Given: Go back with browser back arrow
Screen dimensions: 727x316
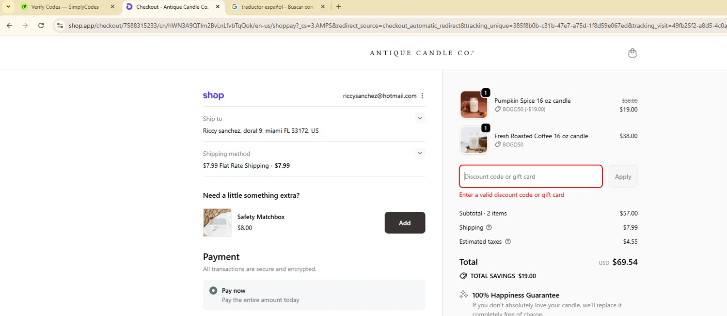Looking at the screenshot, I should tap(9, 26).
